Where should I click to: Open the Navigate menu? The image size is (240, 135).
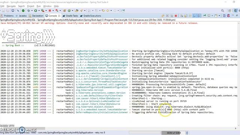click(11, 6)
